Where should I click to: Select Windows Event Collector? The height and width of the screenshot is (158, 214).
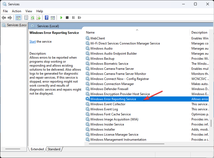[147, 104]
